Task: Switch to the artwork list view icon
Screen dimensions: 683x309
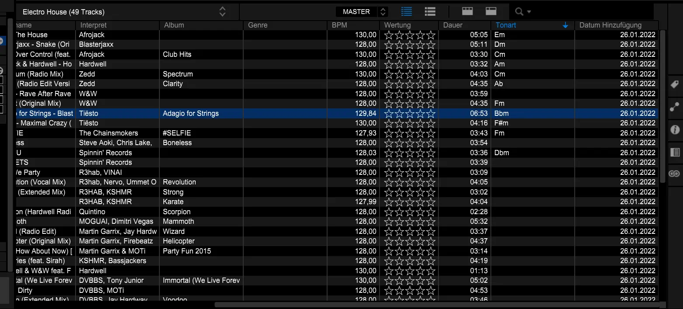Action: pos(430,12)
